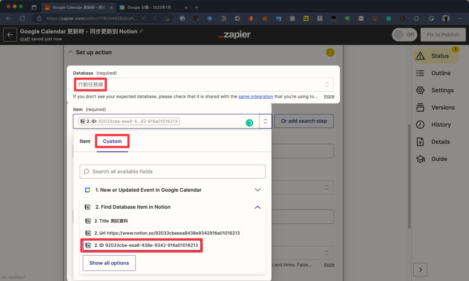Screen dimensions: 469x281
Task: Open the Guide panel
Action: [x=431, y=159]
